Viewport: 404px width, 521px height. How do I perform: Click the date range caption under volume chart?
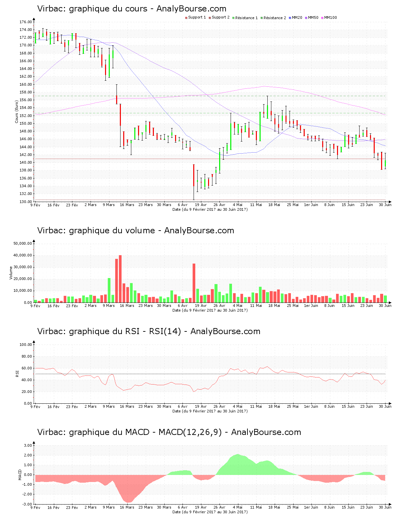click(x=210, y=310)
